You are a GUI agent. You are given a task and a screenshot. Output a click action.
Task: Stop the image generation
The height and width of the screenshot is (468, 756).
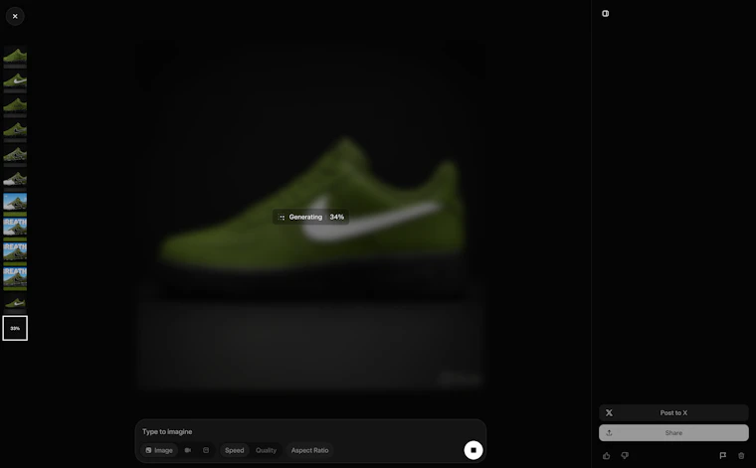point(473,450)
